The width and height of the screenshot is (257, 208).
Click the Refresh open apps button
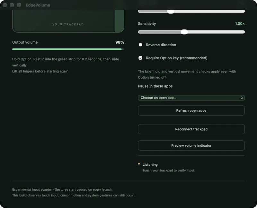point(191,110)
